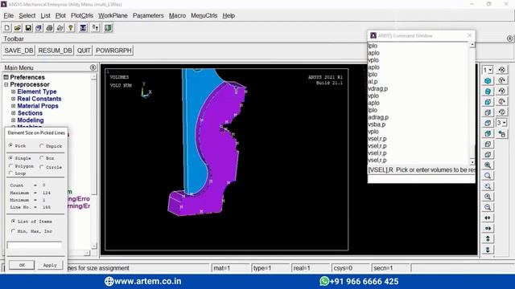Expand the Sections tree node
515x289 pixels.
point(13,113)
